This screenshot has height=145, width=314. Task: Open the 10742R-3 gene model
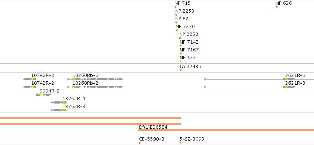tap(30, 79)
